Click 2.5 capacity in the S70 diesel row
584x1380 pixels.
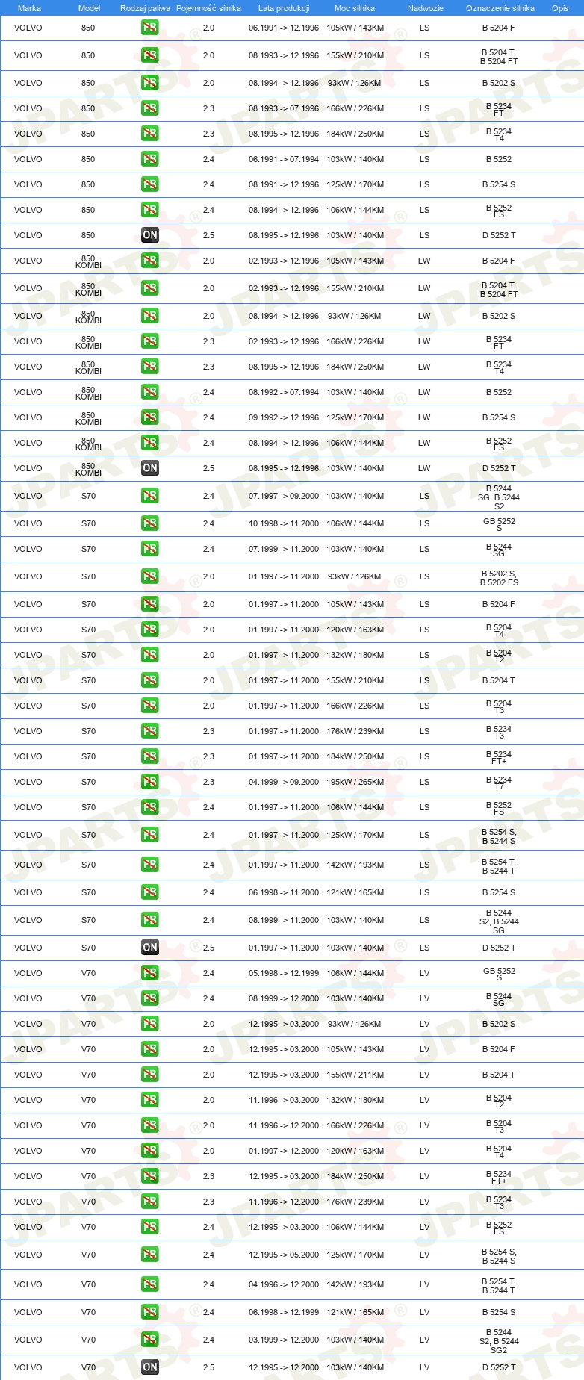pos(208,948)
